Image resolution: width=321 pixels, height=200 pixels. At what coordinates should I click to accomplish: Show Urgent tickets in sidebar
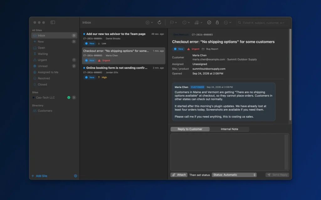(x=54, y=60)
